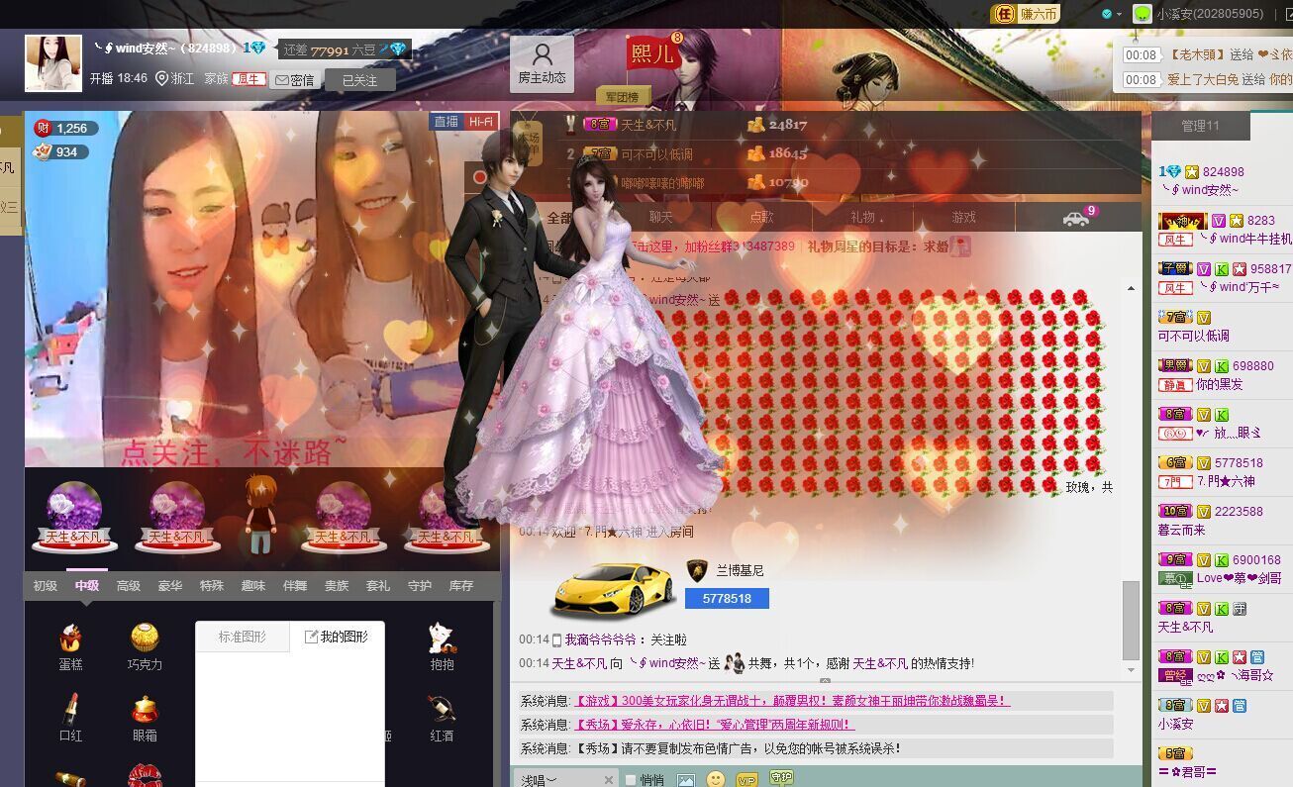Expand the system message panel handle
1293x787 pixels.
click(825, 681)
